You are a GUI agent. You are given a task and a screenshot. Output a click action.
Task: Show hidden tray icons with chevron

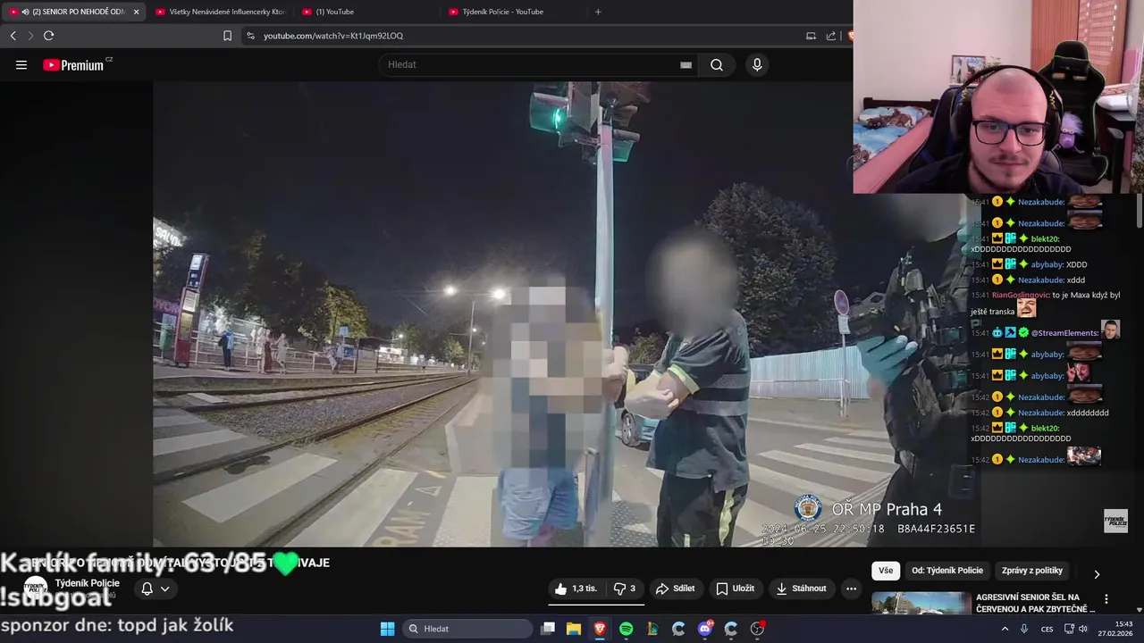[1005, 629]
